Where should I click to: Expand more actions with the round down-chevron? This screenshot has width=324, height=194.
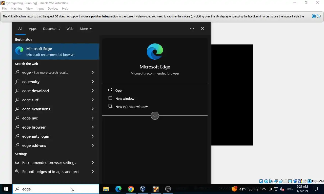coord(155,116)
